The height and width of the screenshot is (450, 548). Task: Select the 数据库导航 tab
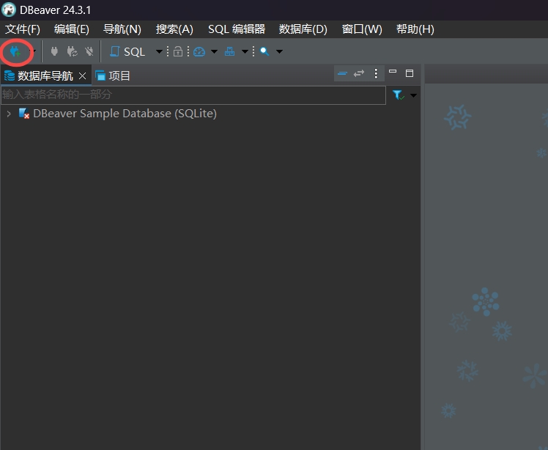[45, 75]
